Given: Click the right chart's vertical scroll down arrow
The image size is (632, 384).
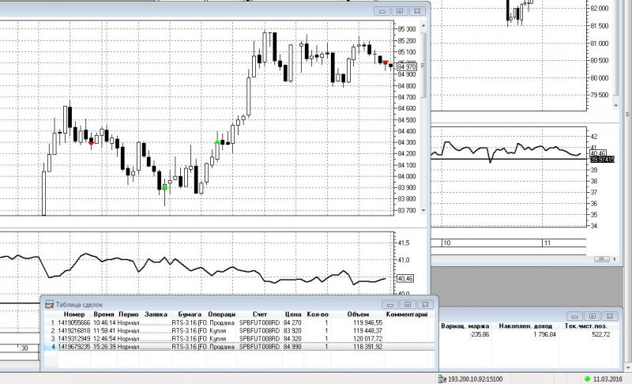Looking at the screenshot, I should (x=616, y=106).
